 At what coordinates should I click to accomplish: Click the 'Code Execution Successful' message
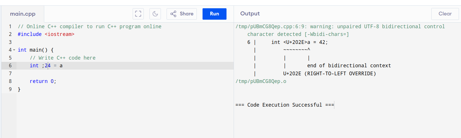click(284, 105)
